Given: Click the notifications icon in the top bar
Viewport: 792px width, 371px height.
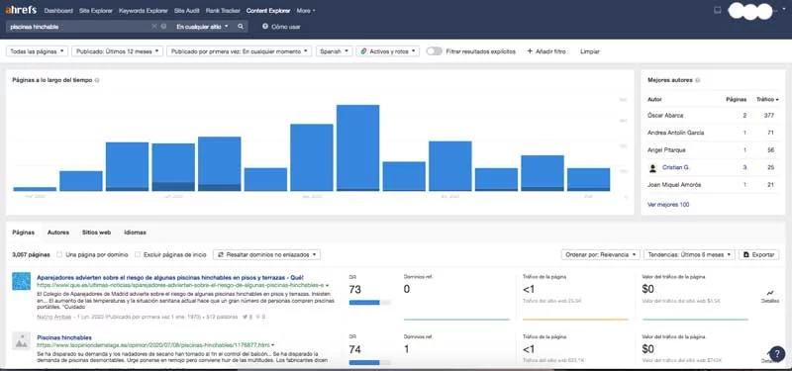Looking at the screenshot, I should pyautogui.click(x=717, y=10).
